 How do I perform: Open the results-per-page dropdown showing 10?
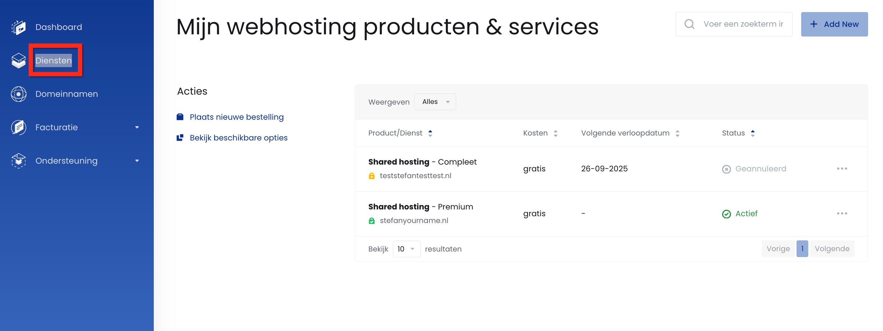(406, 249)
